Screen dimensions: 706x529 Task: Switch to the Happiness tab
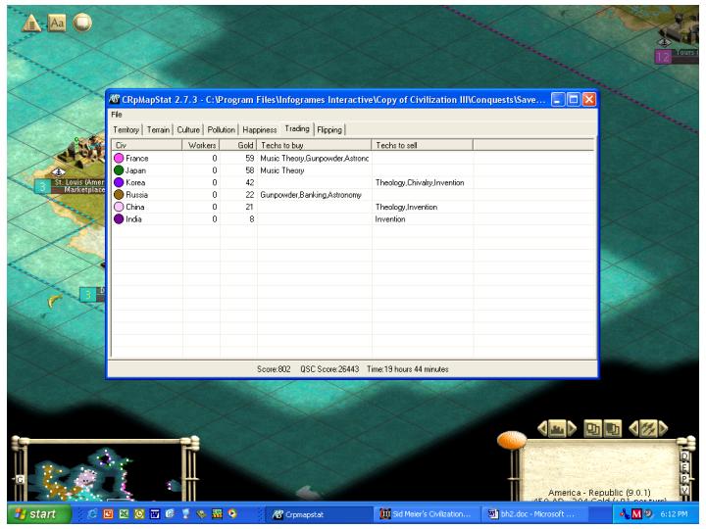click(x=259, y=130)
